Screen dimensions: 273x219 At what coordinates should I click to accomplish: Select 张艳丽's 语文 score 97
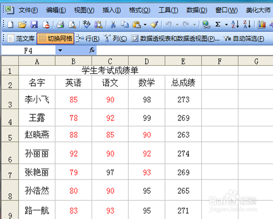[110, 172]
